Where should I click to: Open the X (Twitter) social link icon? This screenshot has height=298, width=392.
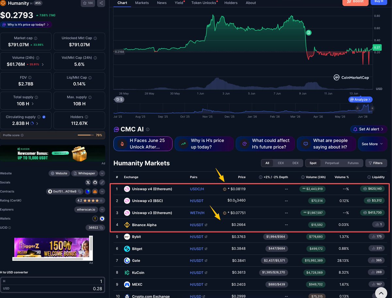pos(88,182)
